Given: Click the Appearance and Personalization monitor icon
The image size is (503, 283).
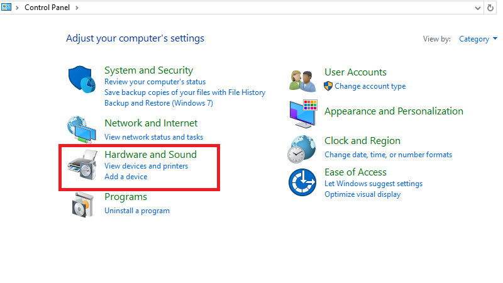Looking at the screenshot, I should 302,113.
